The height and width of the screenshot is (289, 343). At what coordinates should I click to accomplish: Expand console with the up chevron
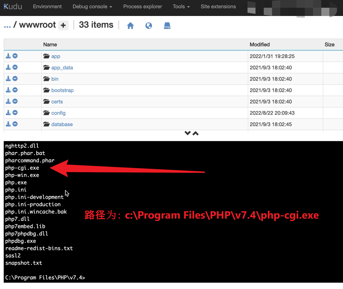[x=196, y=133]
